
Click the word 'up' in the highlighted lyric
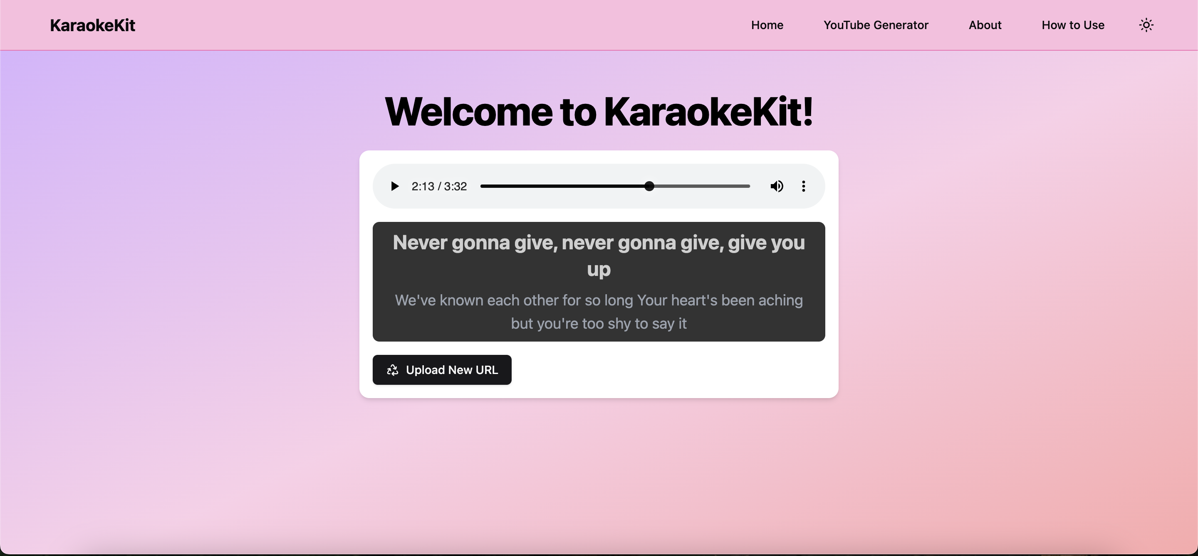point(599,270)
